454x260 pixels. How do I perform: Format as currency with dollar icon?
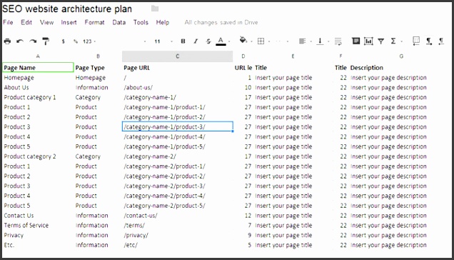[x=63, y=41]
